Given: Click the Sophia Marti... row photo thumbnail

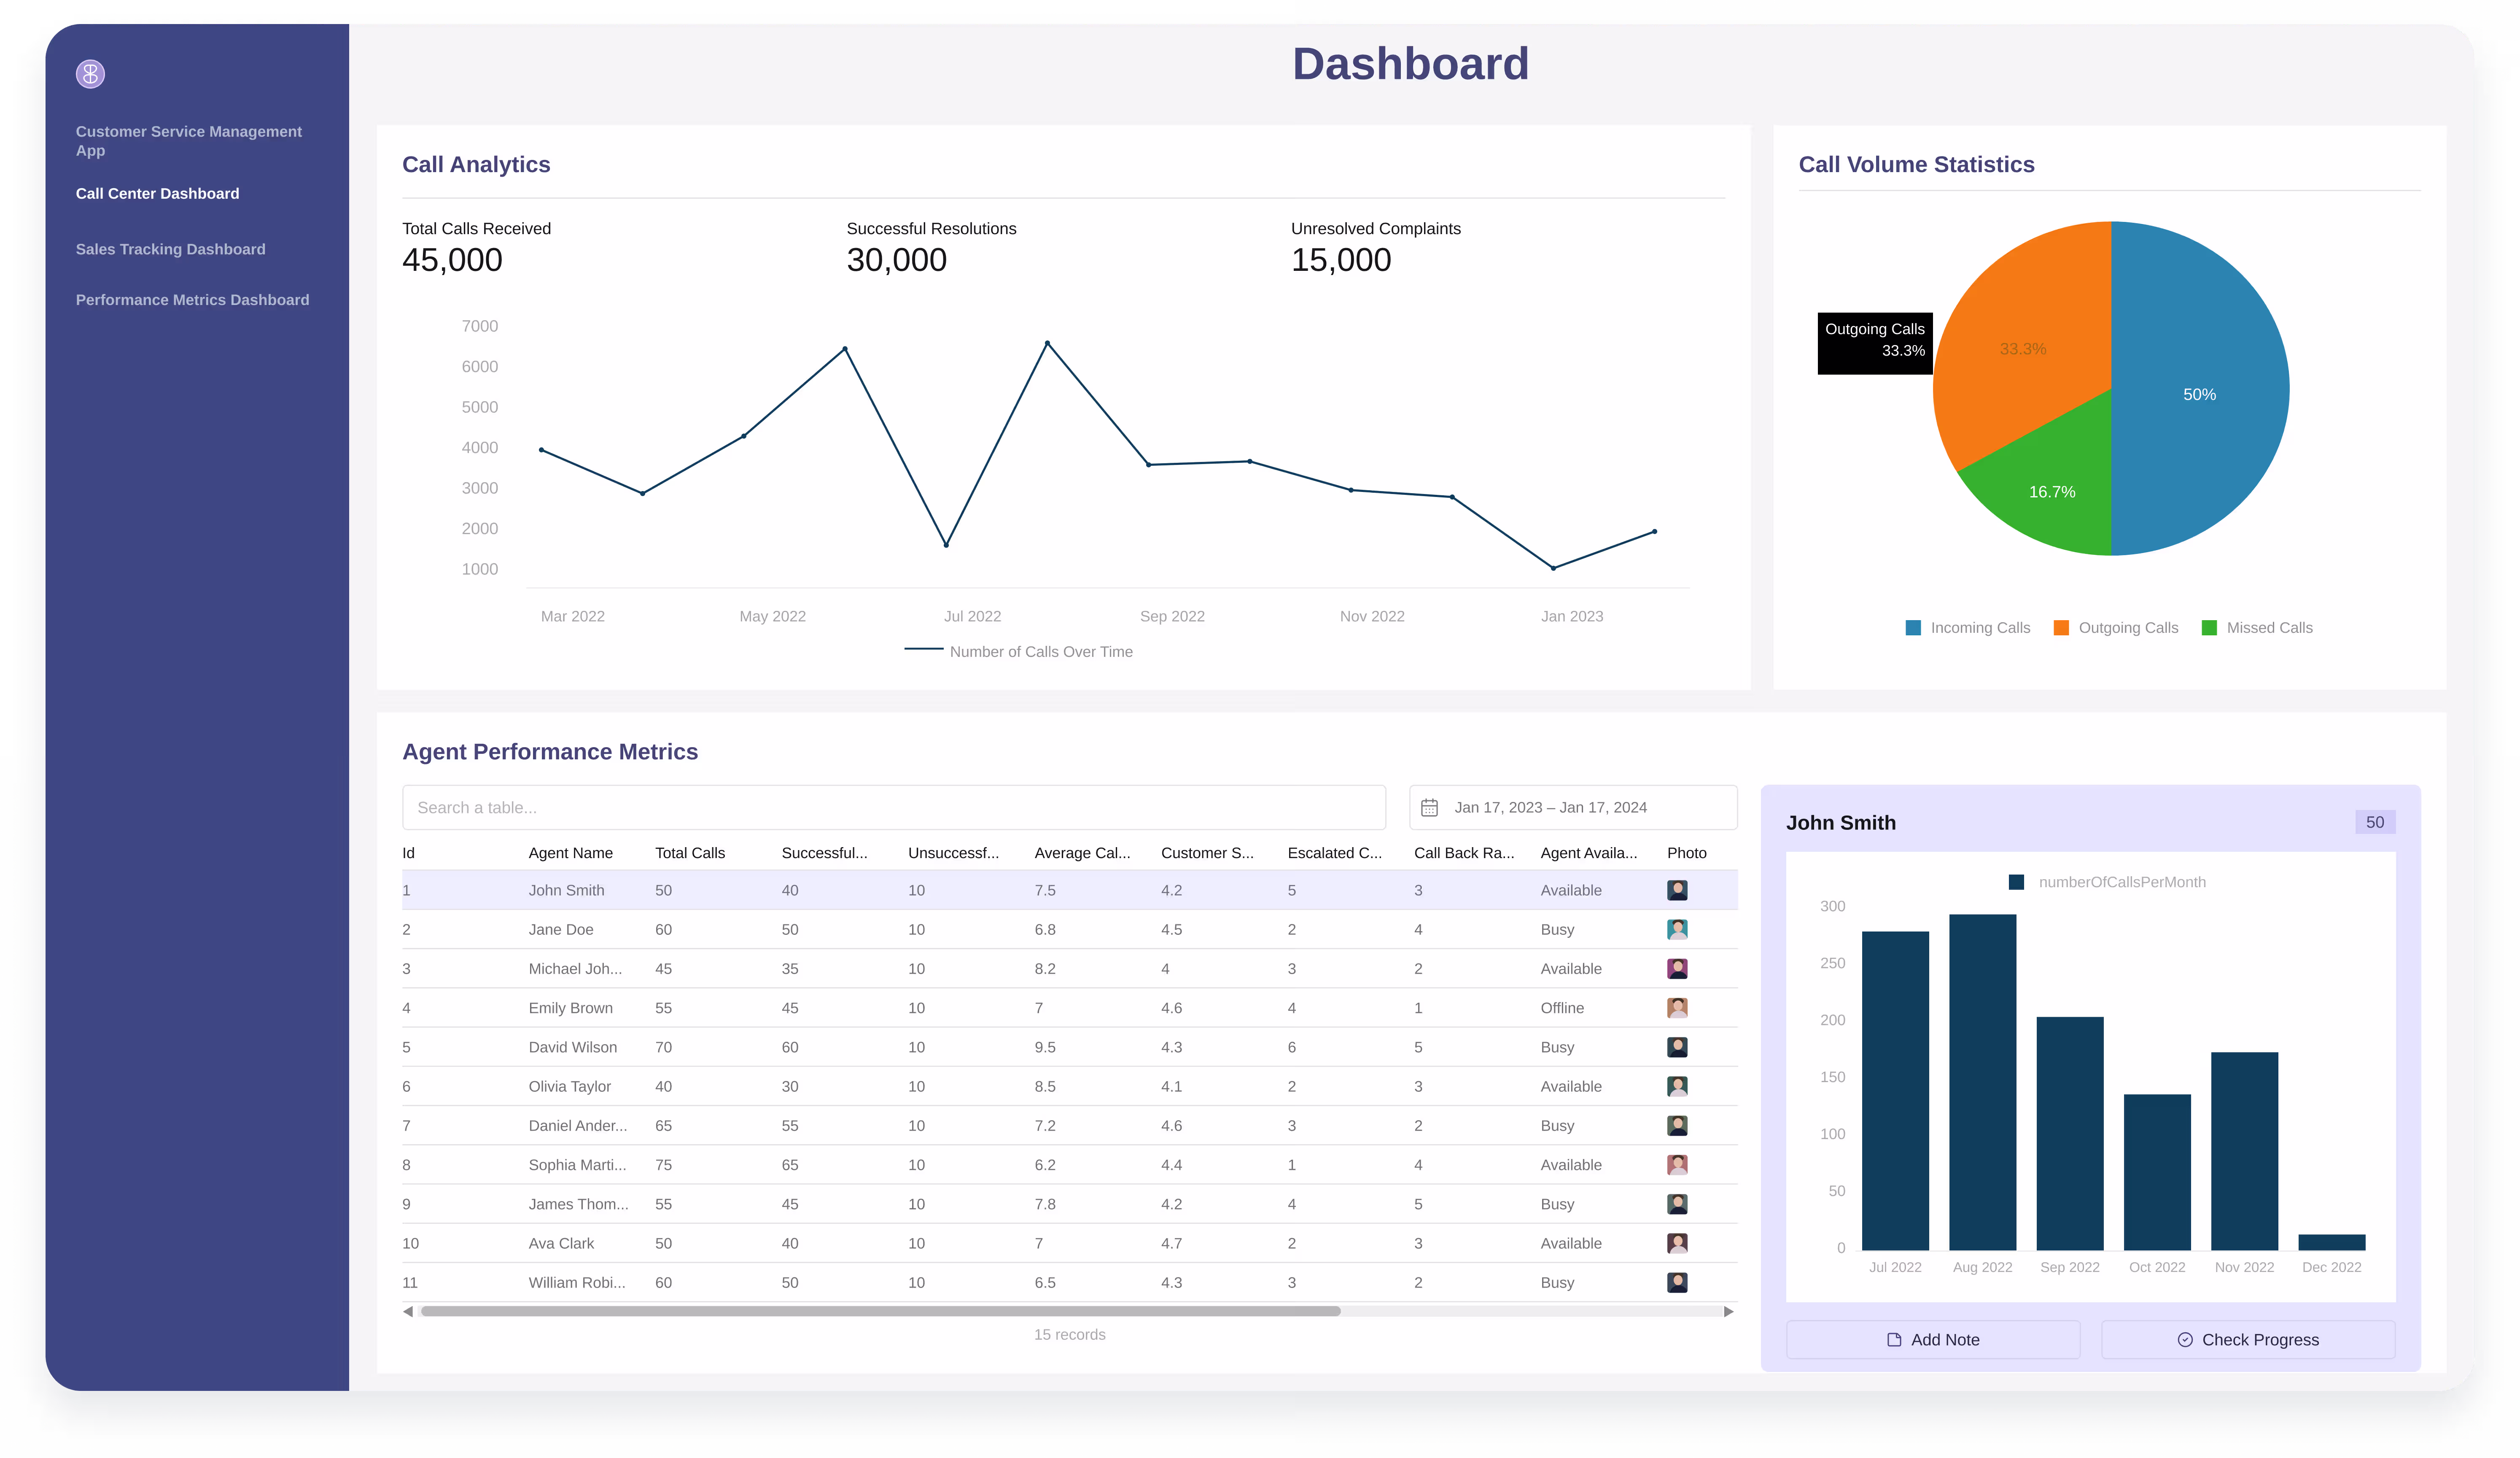Looking at the screenshot, I should 1677,1165.
